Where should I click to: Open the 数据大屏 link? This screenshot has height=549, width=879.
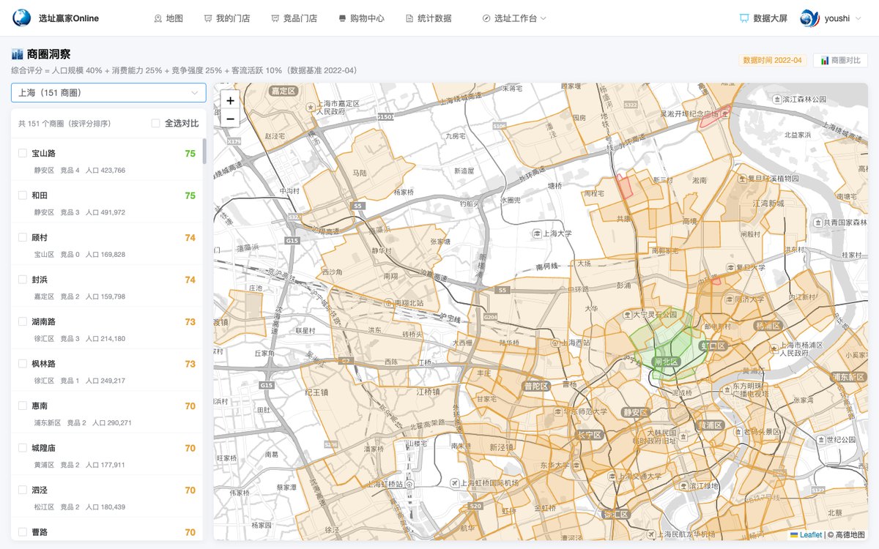(x=763, y=18)
